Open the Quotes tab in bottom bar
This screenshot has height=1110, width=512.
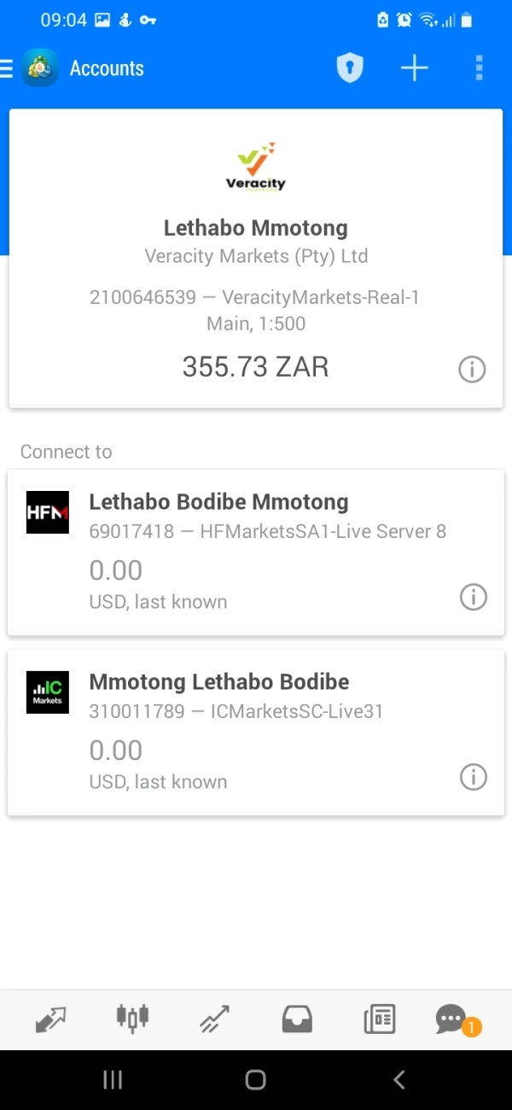coord(51,1019)
